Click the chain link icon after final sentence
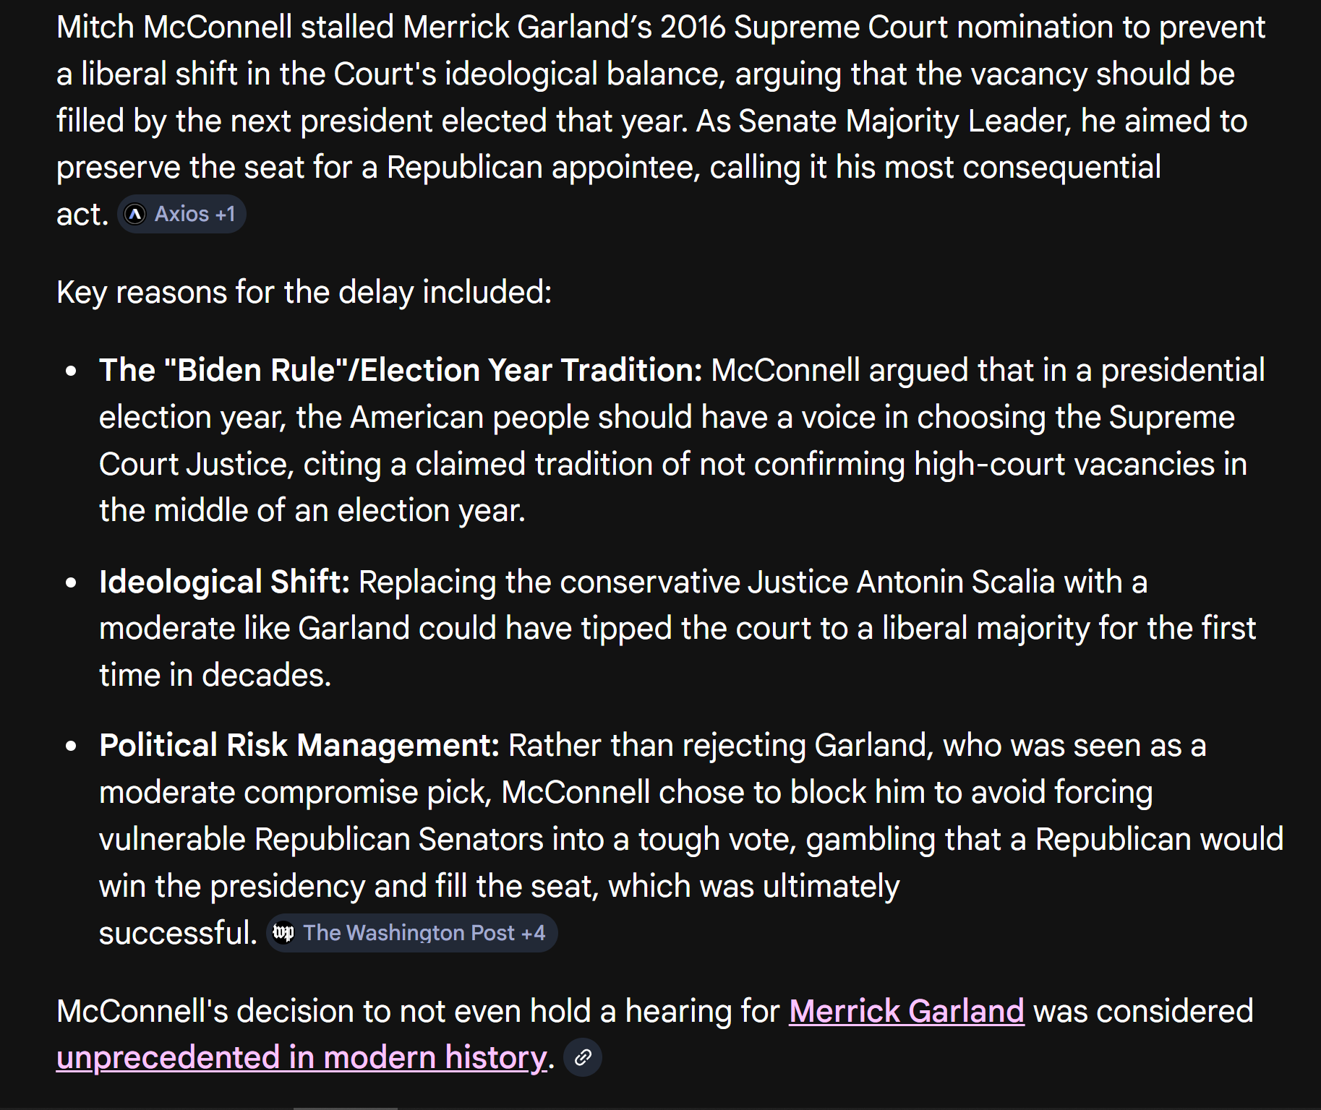 click(583, 1058)
